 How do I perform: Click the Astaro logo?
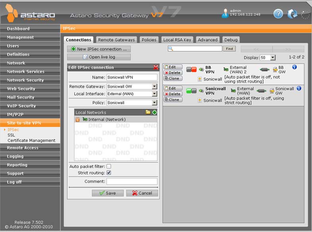click(x=30, y=13)
